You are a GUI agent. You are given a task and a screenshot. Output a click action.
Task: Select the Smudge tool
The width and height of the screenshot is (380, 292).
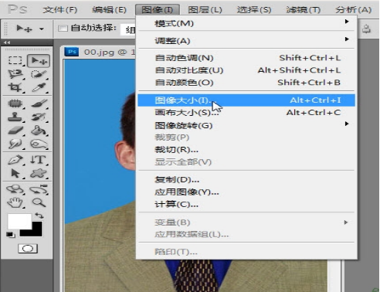[15, 144]
